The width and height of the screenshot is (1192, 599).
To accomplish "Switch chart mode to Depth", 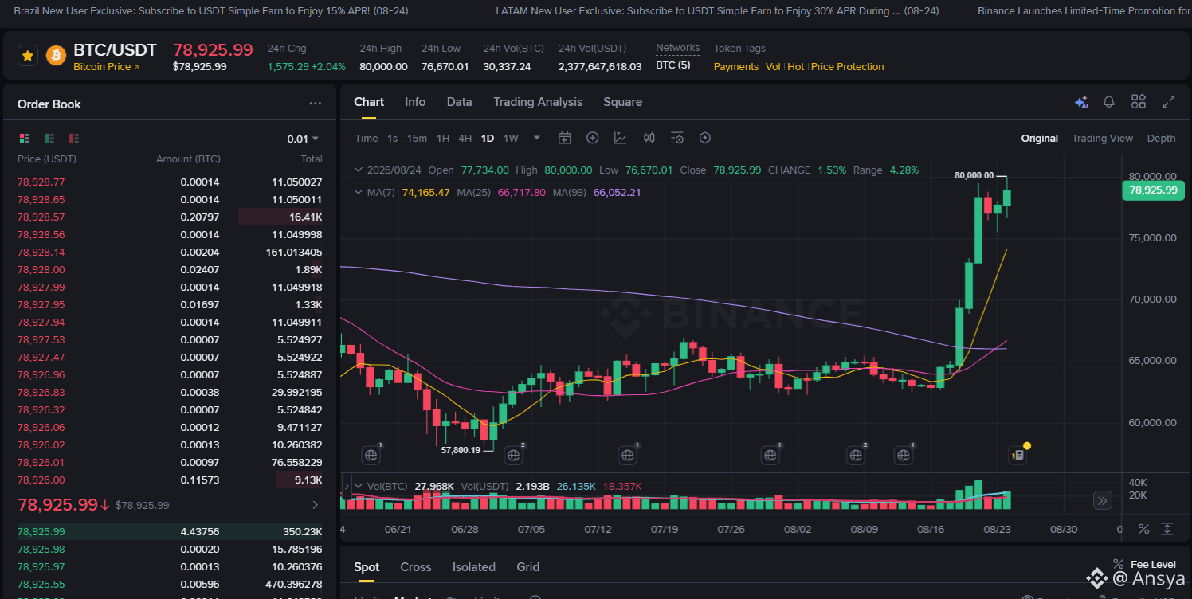I will tap(1161, 139).
